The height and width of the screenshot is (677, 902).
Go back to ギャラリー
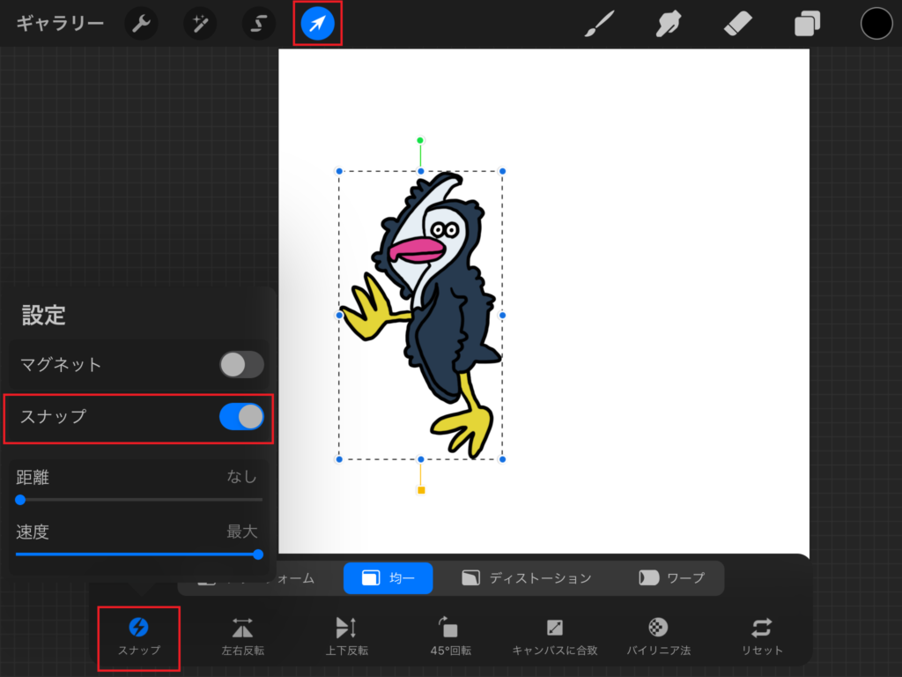click(60, 24)
